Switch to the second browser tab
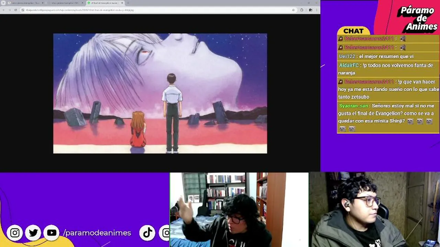 [x=65, y=3]
